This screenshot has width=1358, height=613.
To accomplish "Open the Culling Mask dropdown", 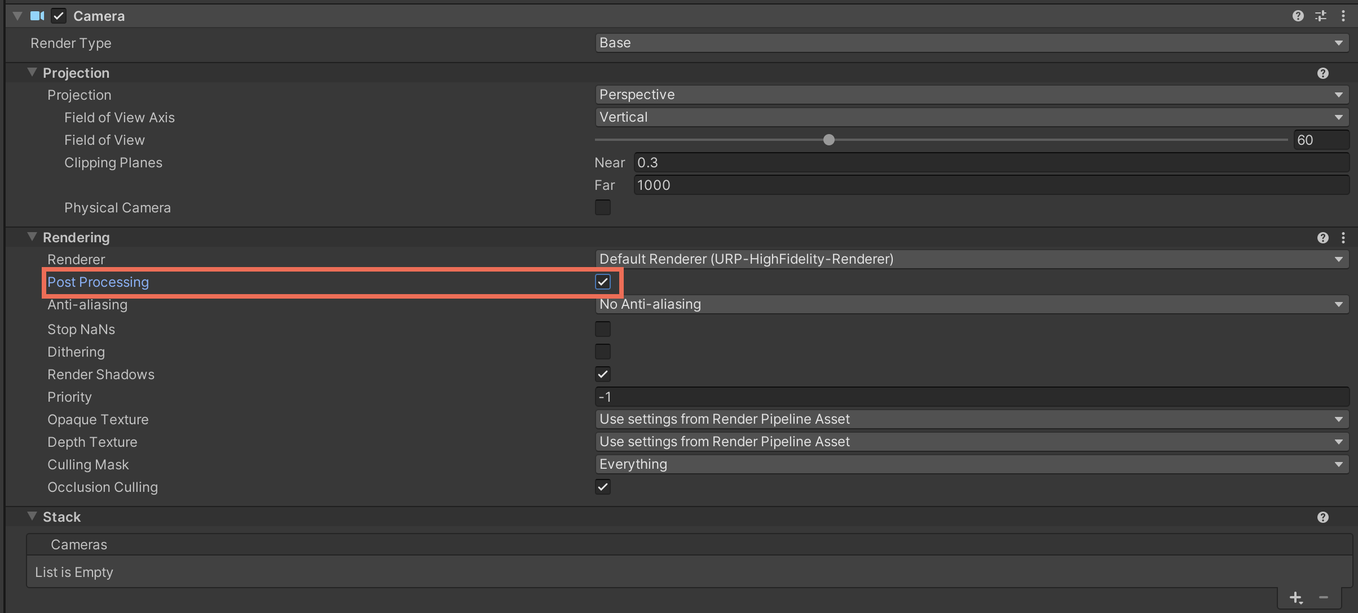I will pos(971,464).
